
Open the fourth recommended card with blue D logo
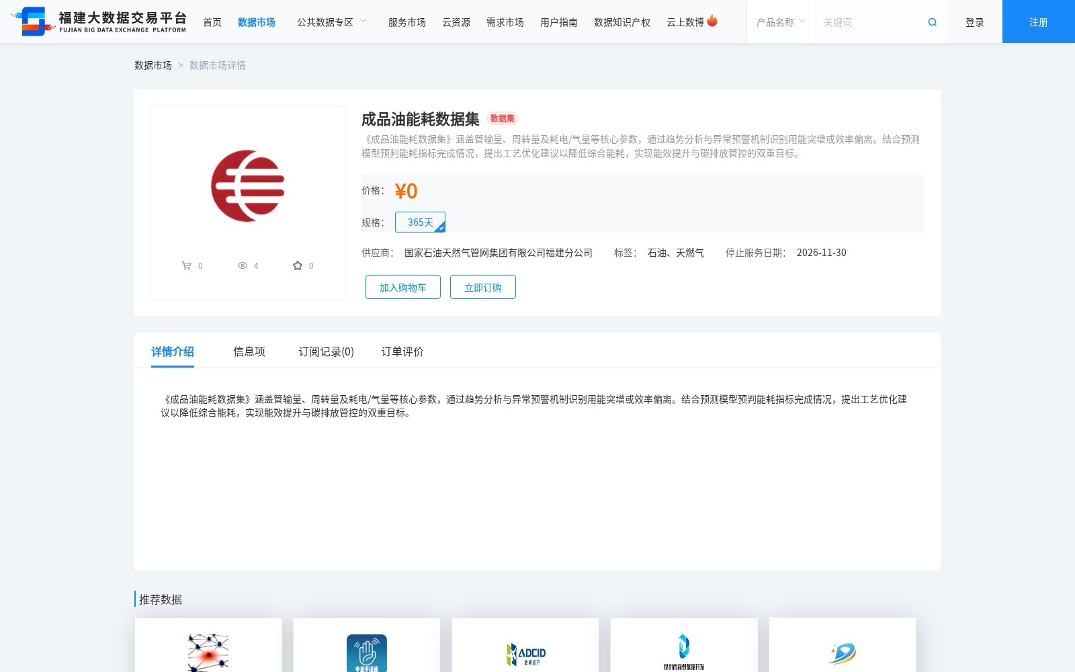pyautogui.click(x=684, y=645)
